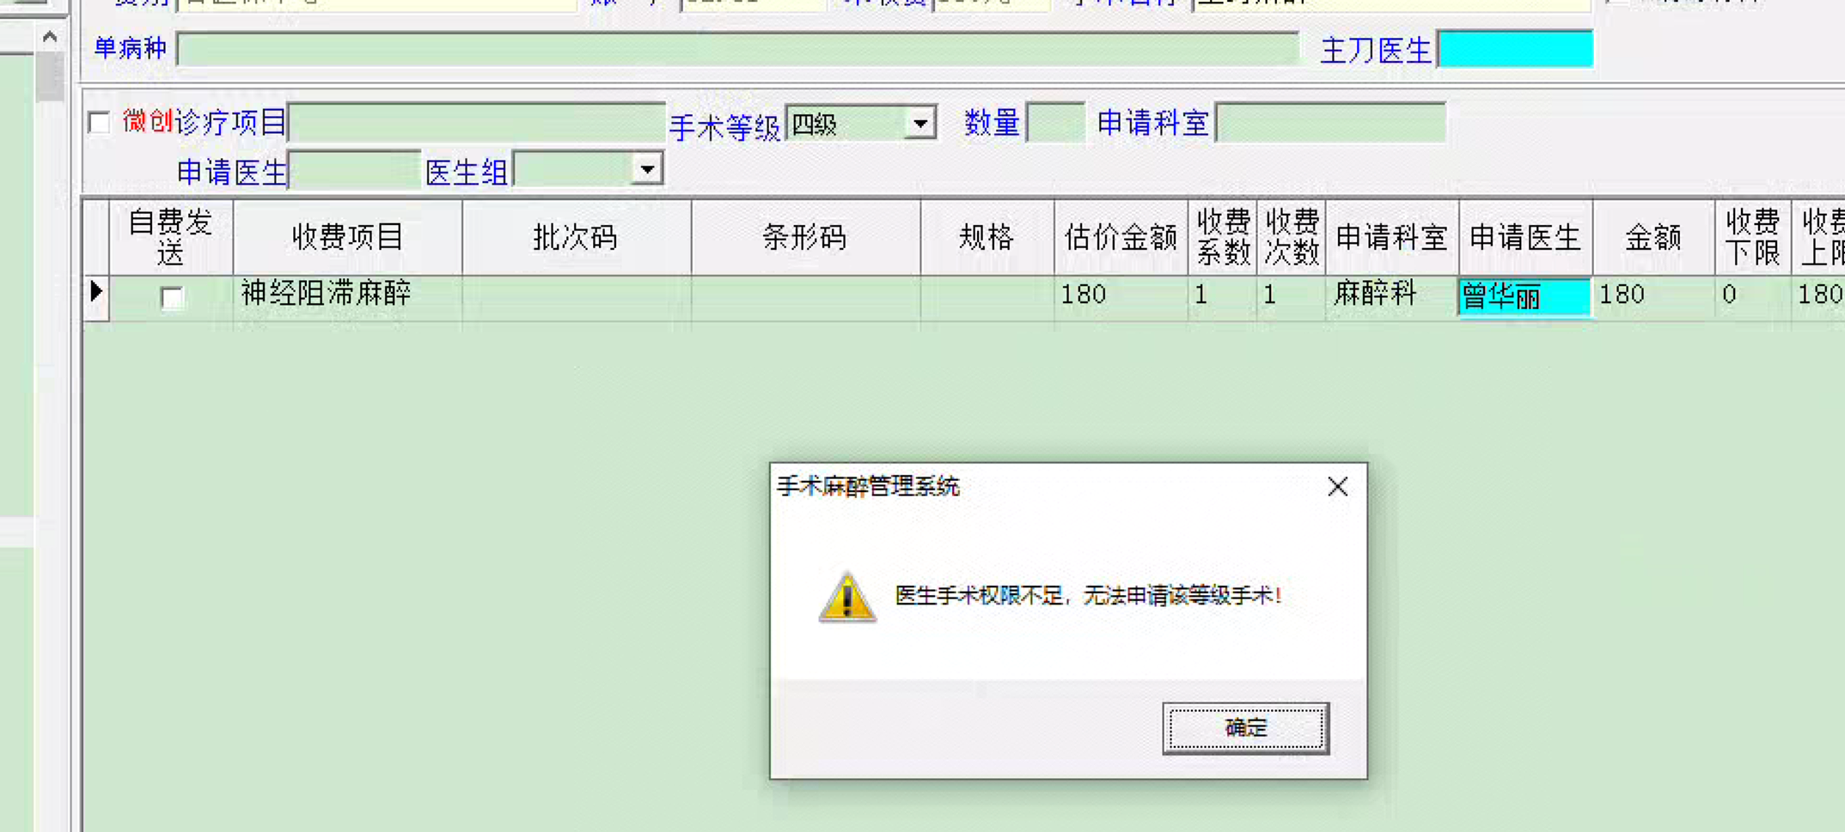
Task: Toggle the 微创 checkbox
Action: [x=100, y=123]
